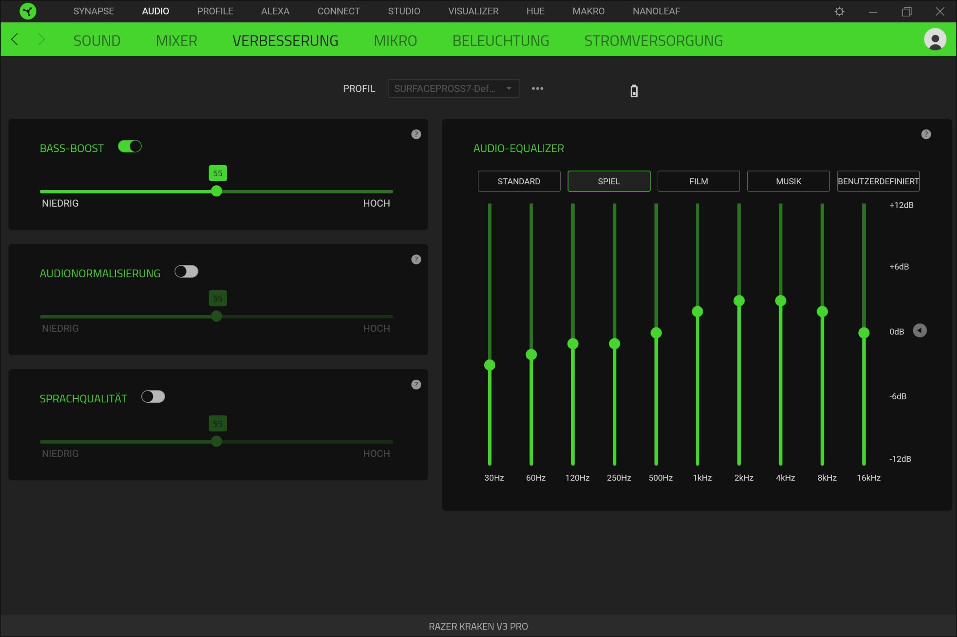Expand the Profil dropdown list
This screenshot has height=637, width=957.
pos(453,89)
